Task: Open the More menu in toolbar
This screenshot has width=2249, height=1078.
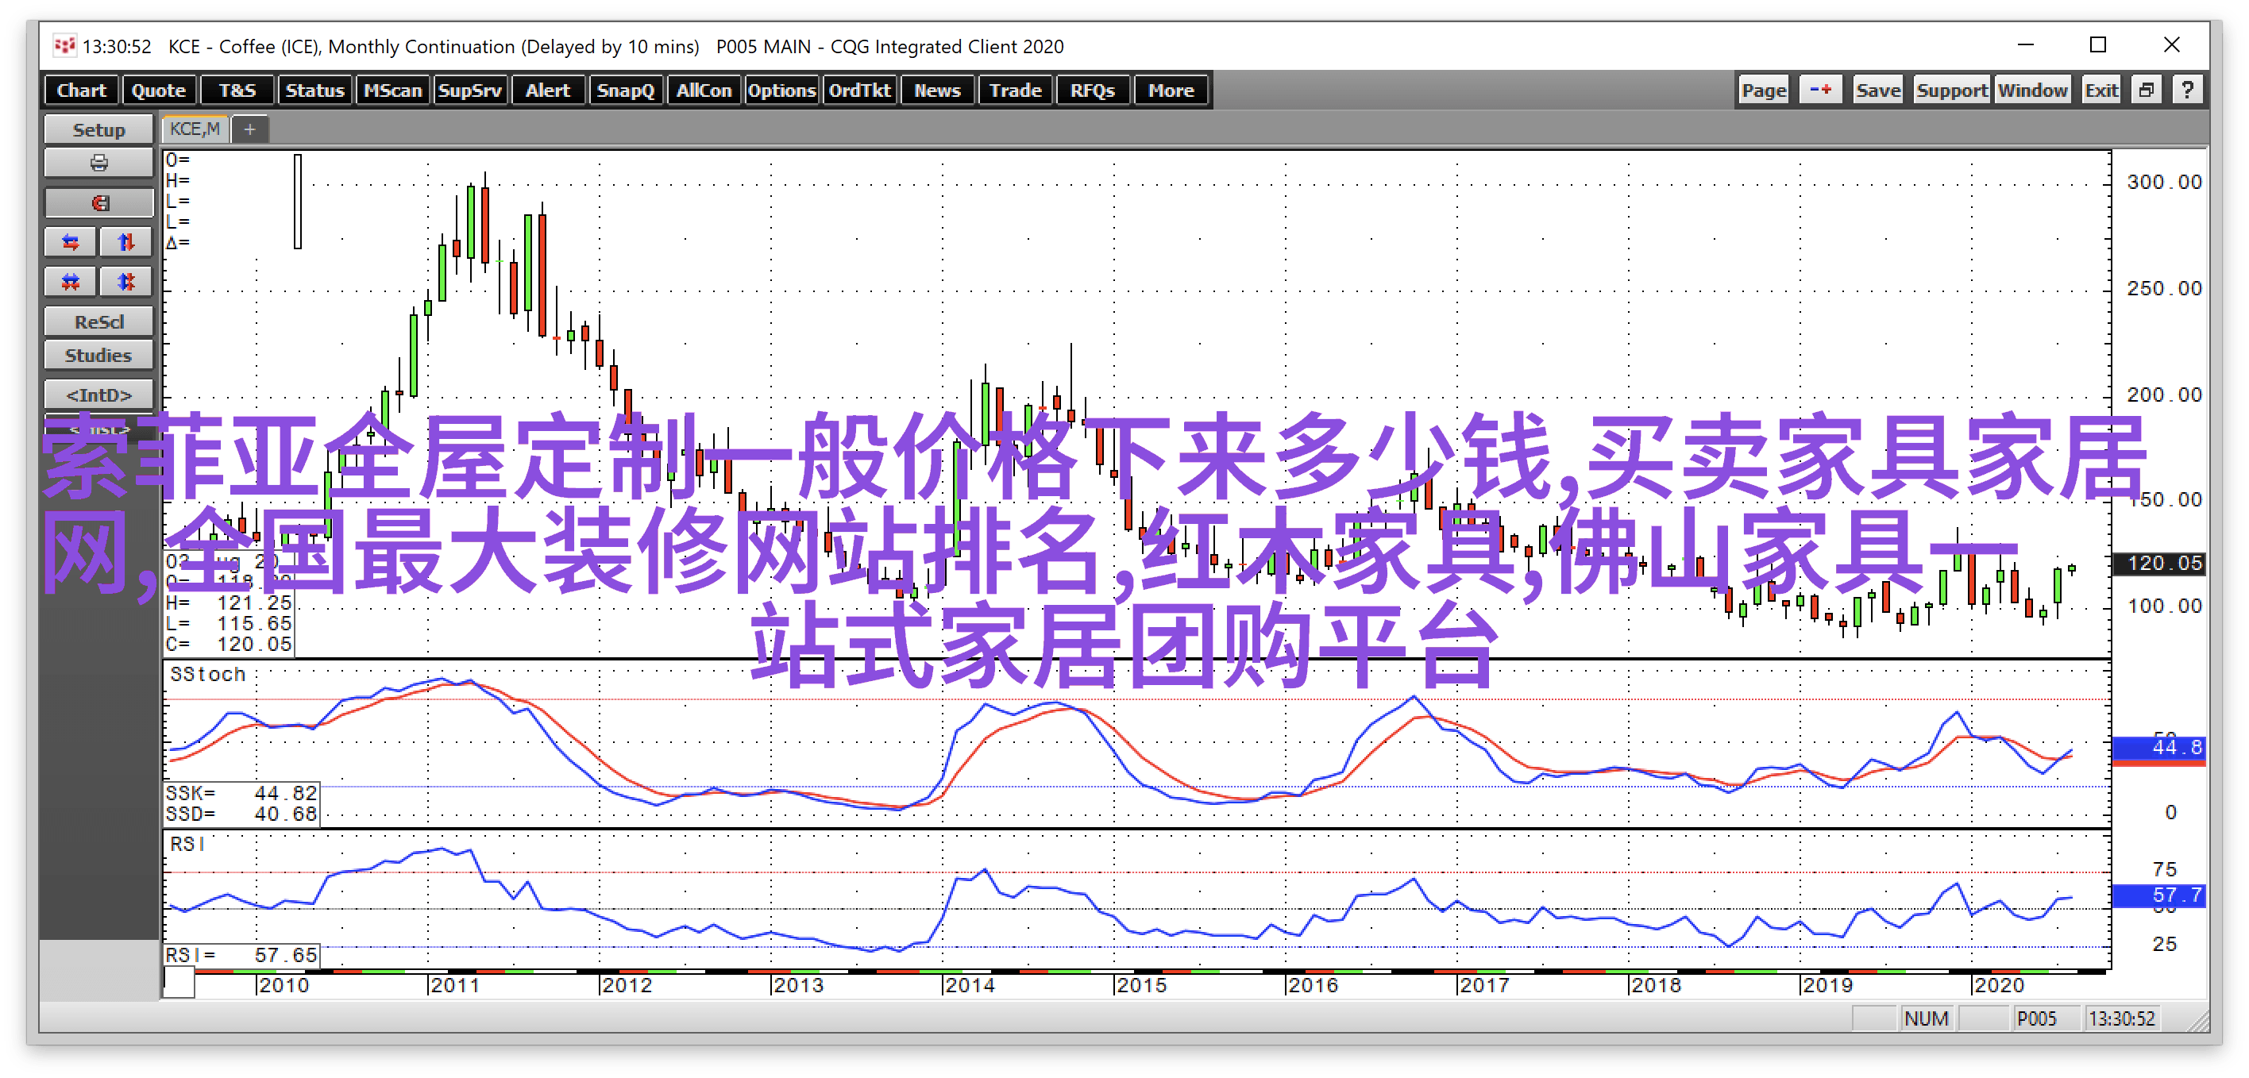Action: coord(1170,90)
